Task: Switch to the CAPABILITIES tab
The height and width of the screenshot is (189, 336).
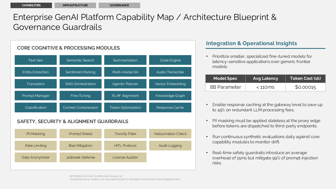Action: [31, 5]
